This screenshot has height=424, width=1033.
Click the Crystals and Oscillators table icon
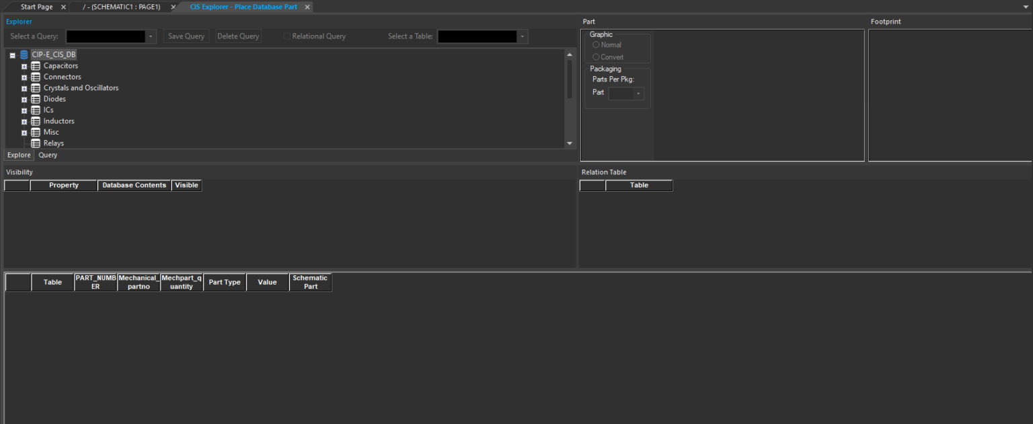coord(35,87)
